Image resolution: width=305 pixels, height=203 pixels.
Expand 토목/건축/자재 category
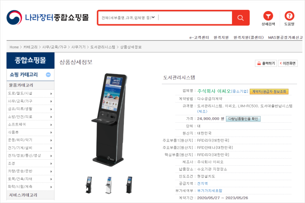(30, 179)
